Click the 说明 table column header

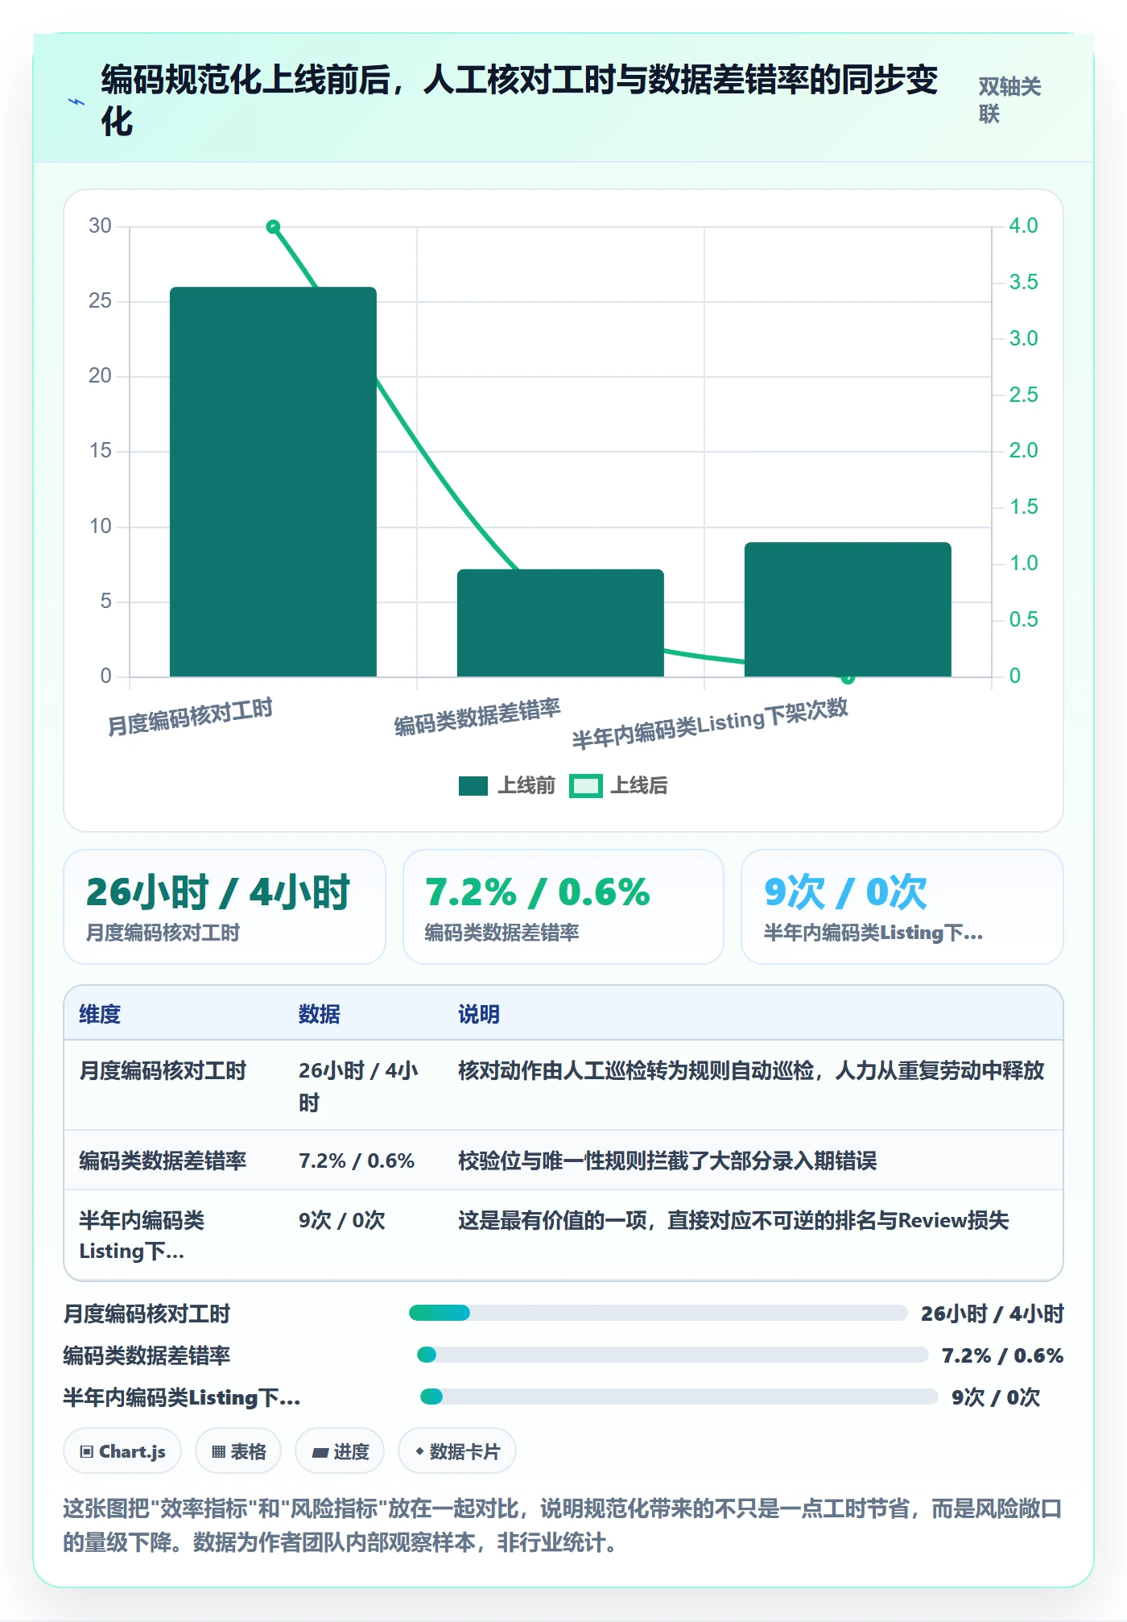coord(479,1014)
